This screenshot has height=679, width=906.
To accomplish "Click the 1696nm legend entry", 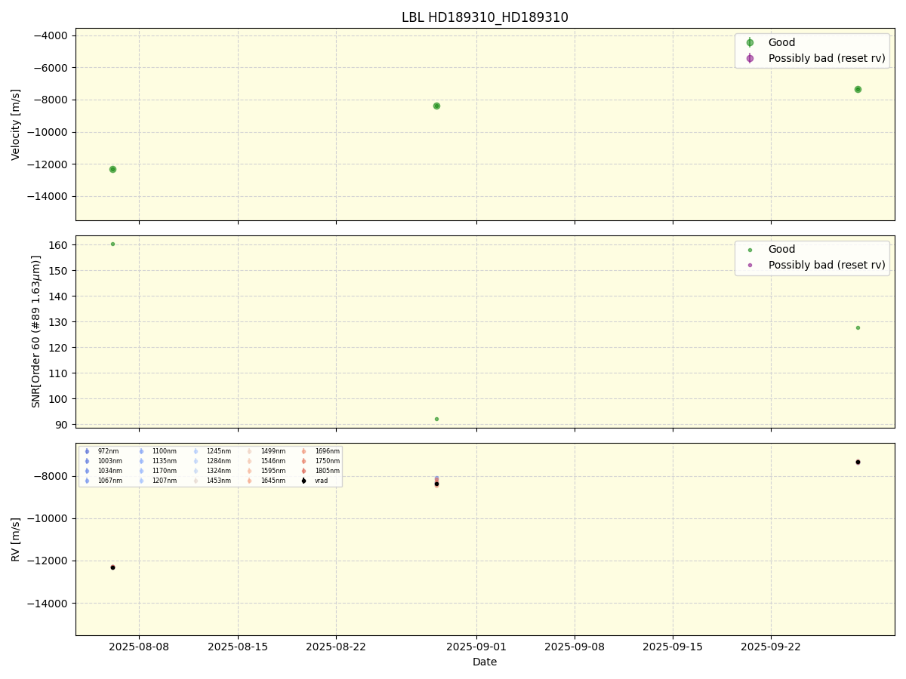I will click(327, 451).
